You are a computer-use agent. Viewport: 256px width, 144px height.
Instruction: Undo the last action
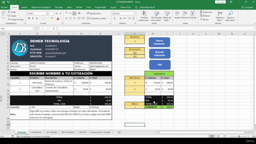click(8, 2)
